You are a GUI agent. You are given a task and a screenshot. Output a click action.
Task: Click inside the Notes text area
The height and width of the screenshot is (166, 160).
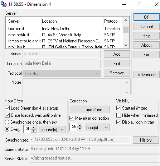pyautogui.click(x=73, y=87)
